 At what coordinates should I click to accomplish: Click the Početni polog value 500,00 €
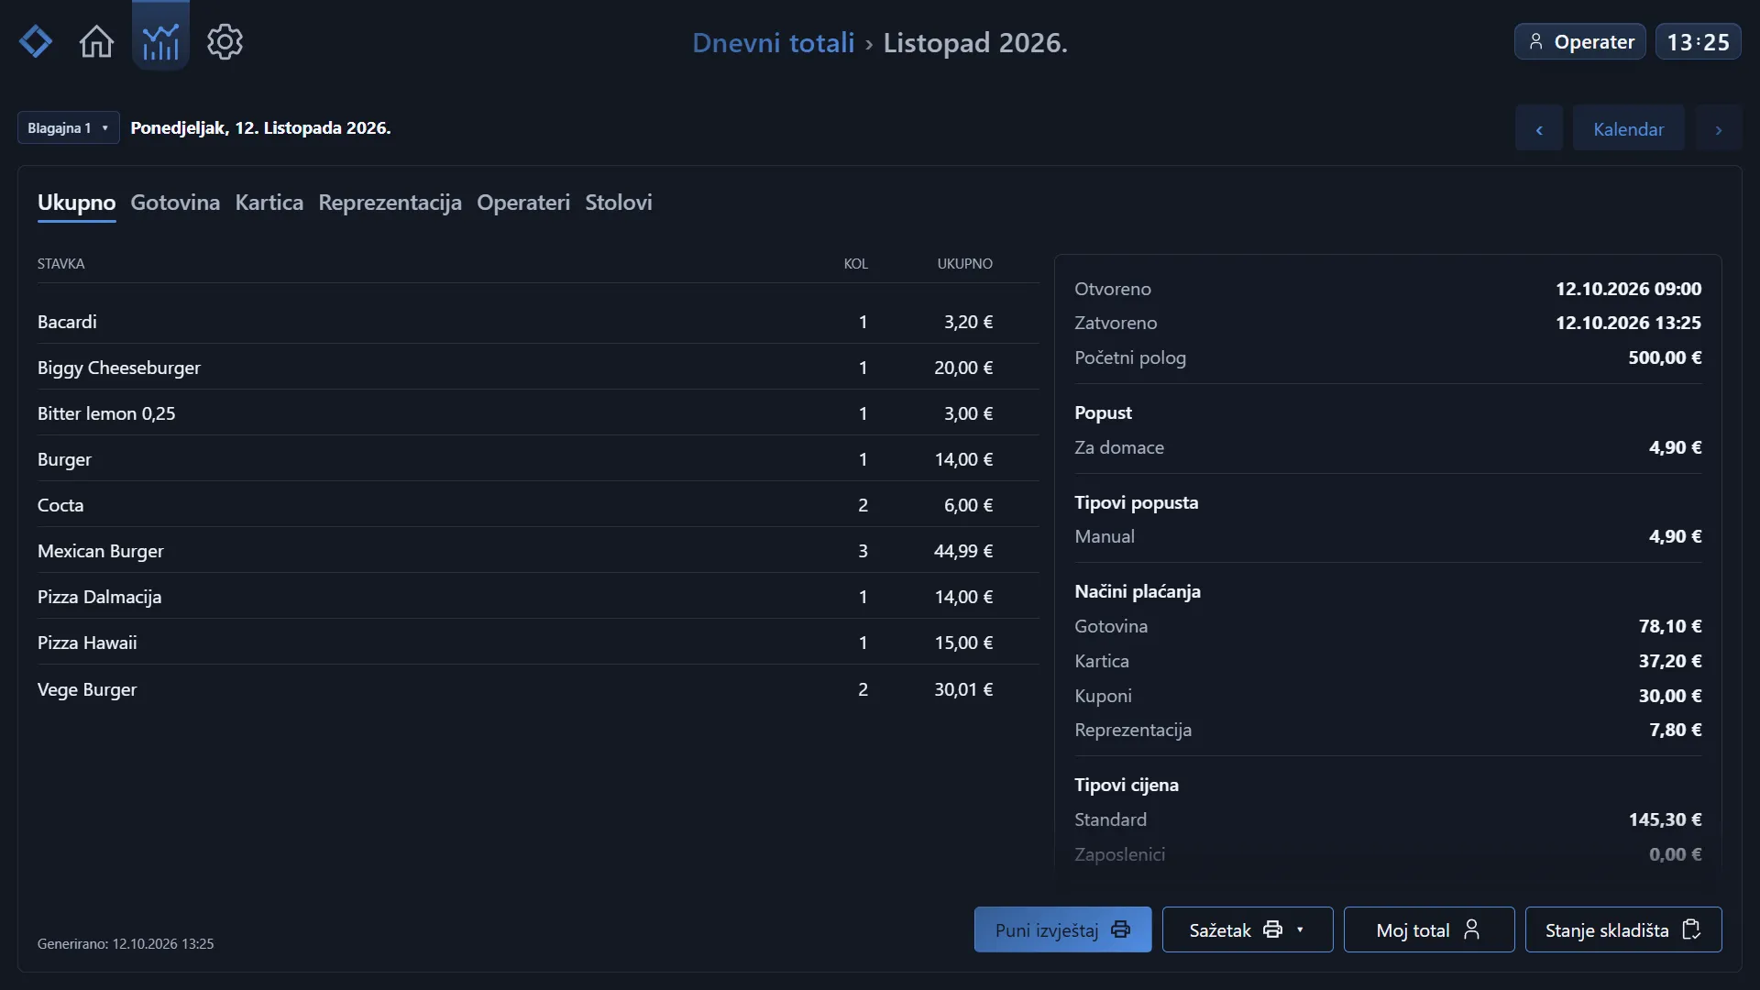1665,357
